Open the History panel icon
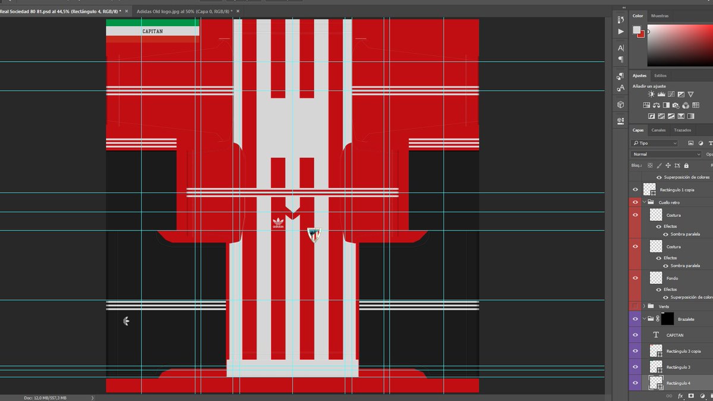 point(621,20)
